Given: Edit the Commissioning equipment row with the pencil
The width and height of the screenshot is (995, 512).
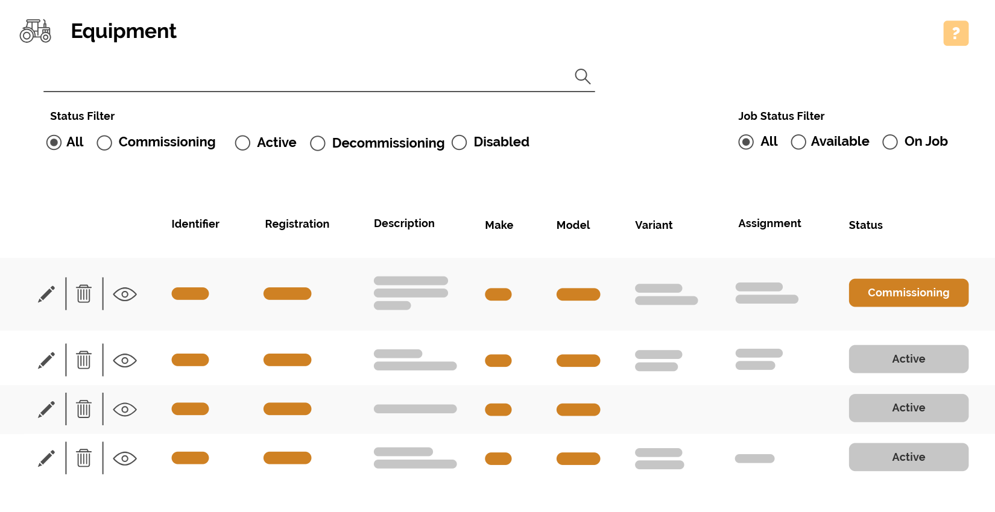Looking at the screenshot, I should 46,294.
